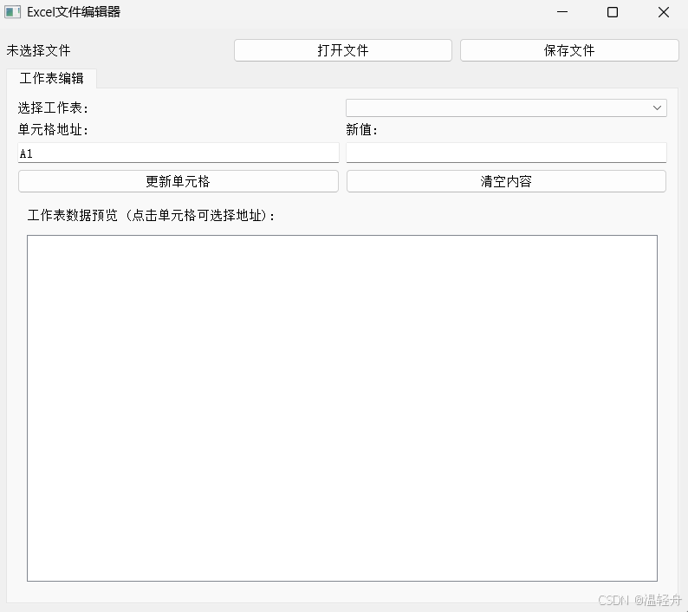This screenshot has width=688, height=612.
Task: Click the 清空内容 button
Action: [506, 181]
